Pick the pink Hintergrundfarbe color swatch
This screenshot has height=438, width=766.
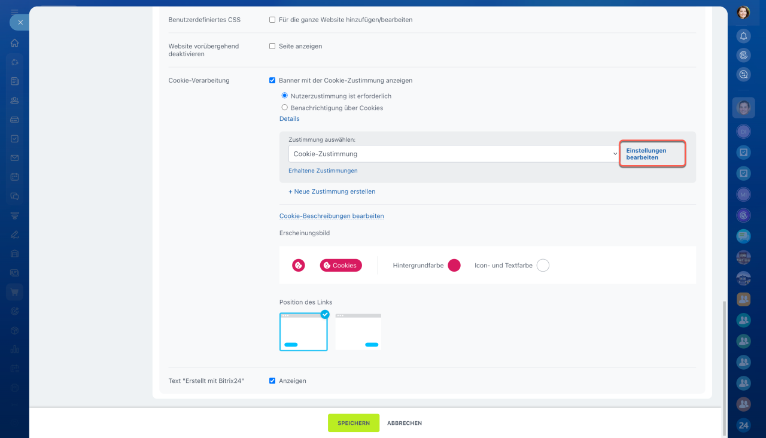point(454,265)
